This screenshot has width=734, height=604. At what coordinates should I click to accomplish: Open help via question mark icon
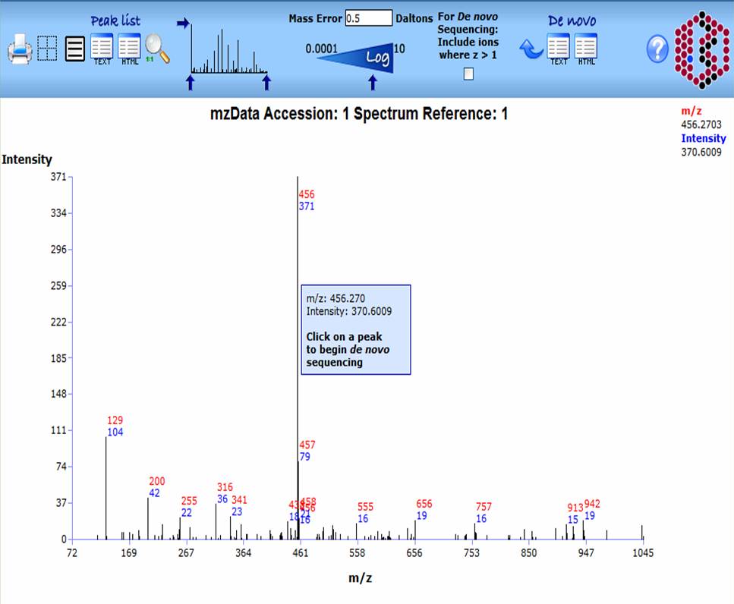(x=657, y=50)
